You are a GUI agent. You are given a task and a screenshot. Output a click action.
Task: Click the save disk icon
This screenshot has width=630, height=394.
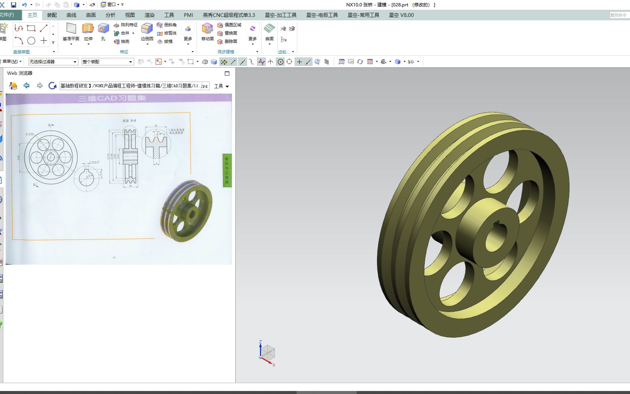[14, 5]
